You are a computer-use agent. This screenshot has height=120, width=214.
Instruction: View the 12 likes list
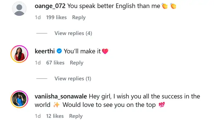[x=55, y=116]
